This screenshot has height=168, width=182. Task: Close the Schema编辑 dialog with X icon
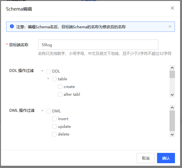coord(172,8)
